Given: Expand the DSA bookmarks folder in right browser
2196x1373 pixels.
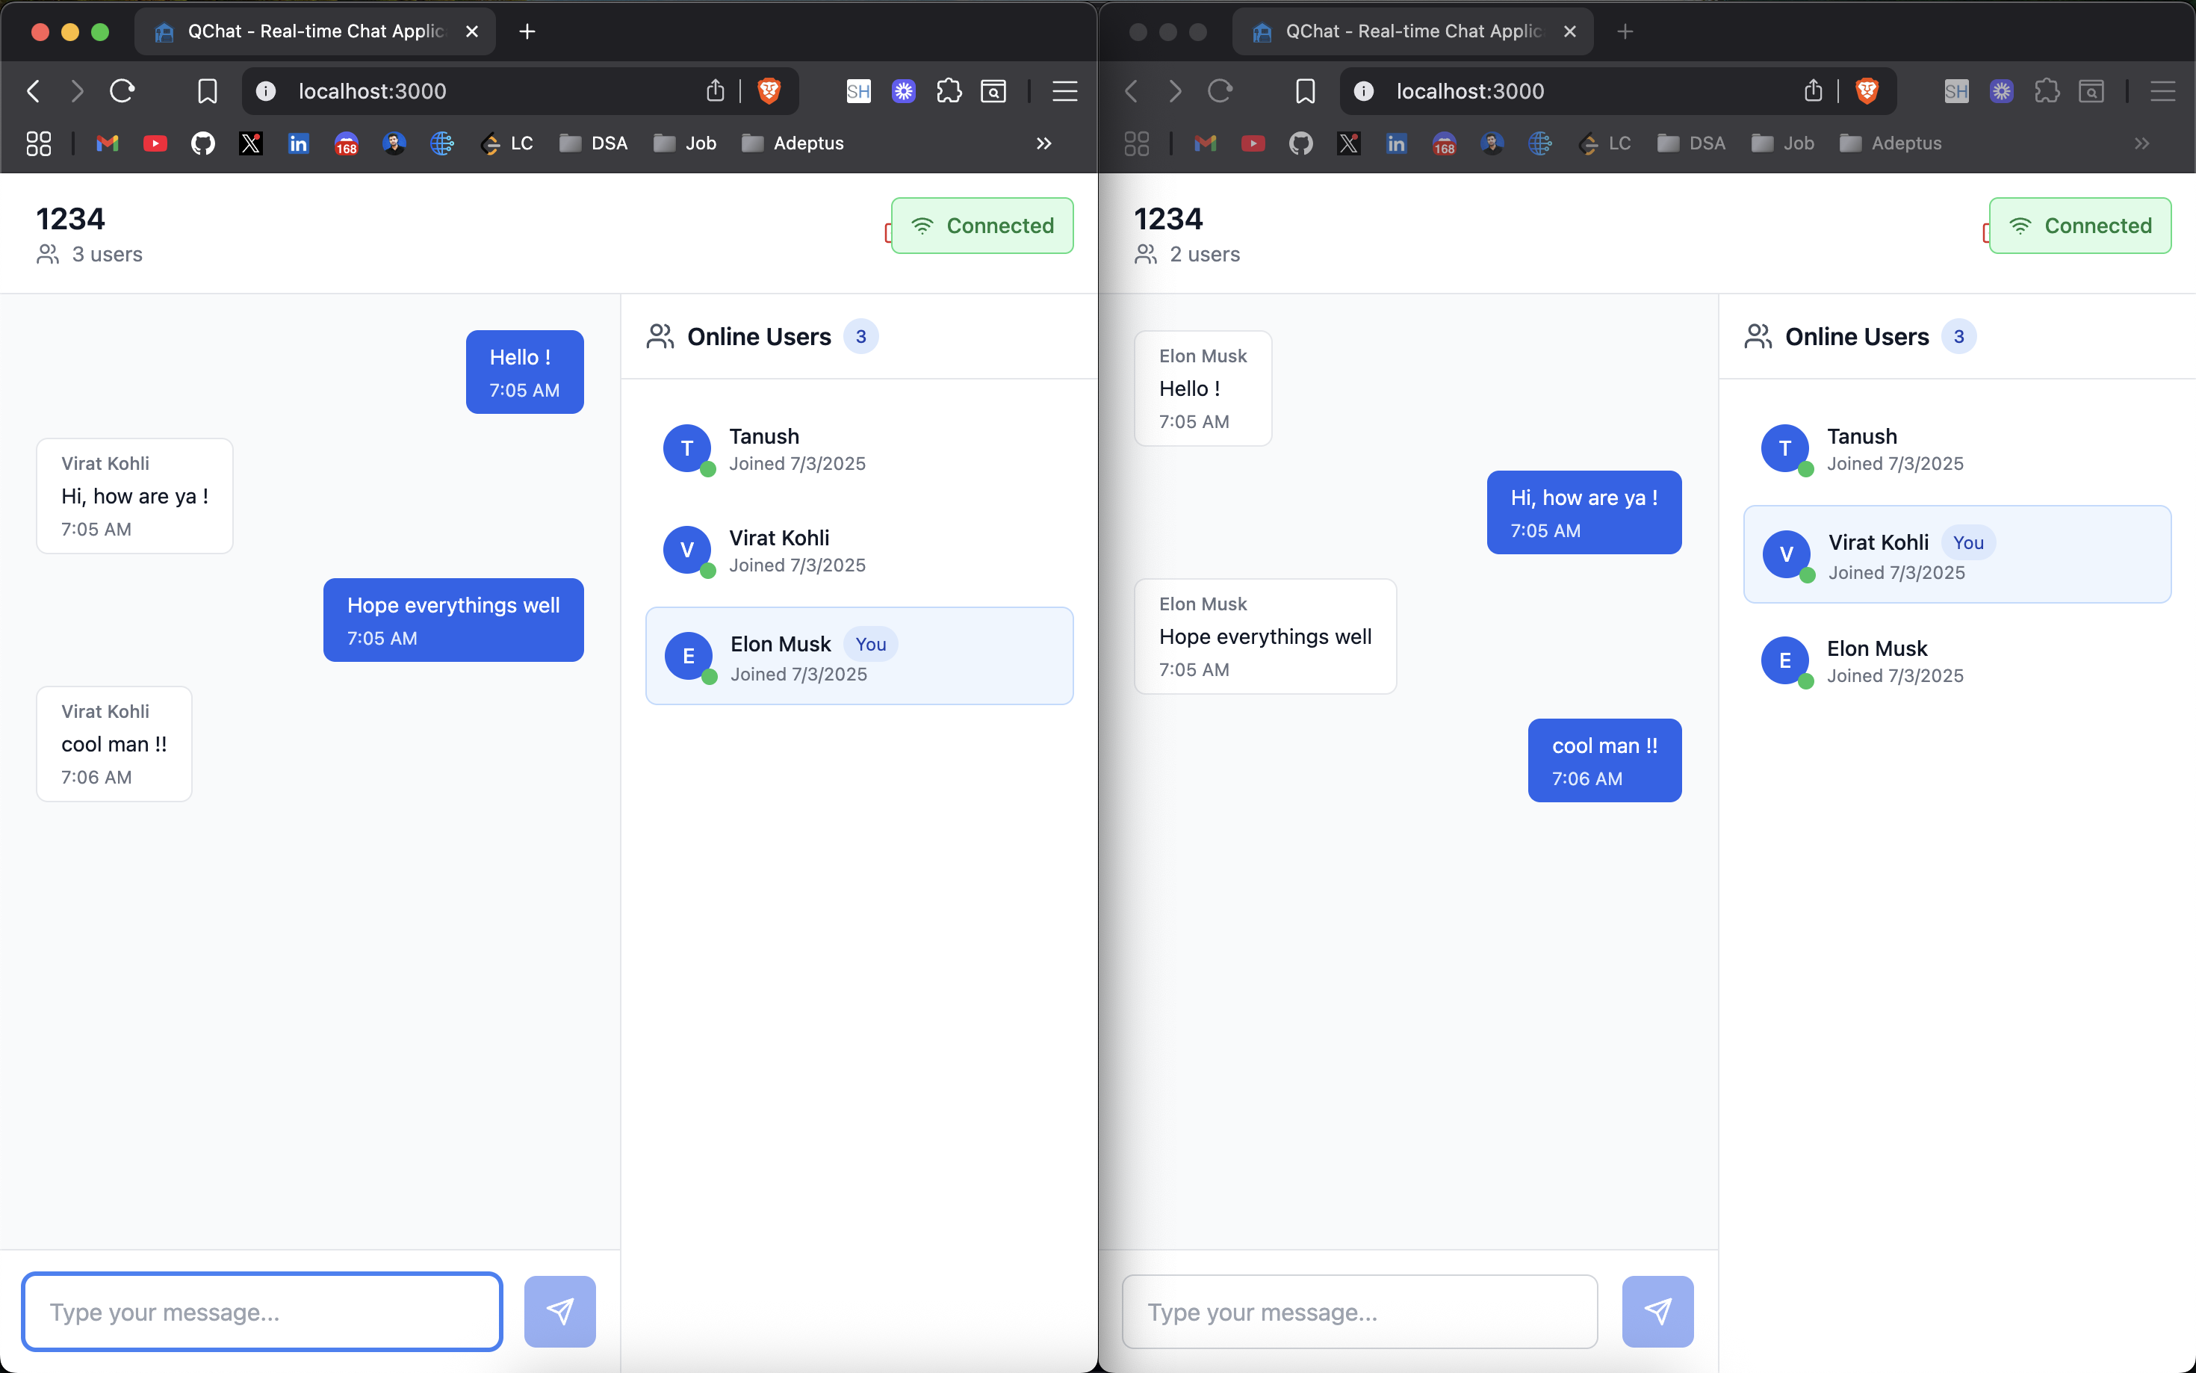Looking at the screenshot, I should (x=1691, y=143).
